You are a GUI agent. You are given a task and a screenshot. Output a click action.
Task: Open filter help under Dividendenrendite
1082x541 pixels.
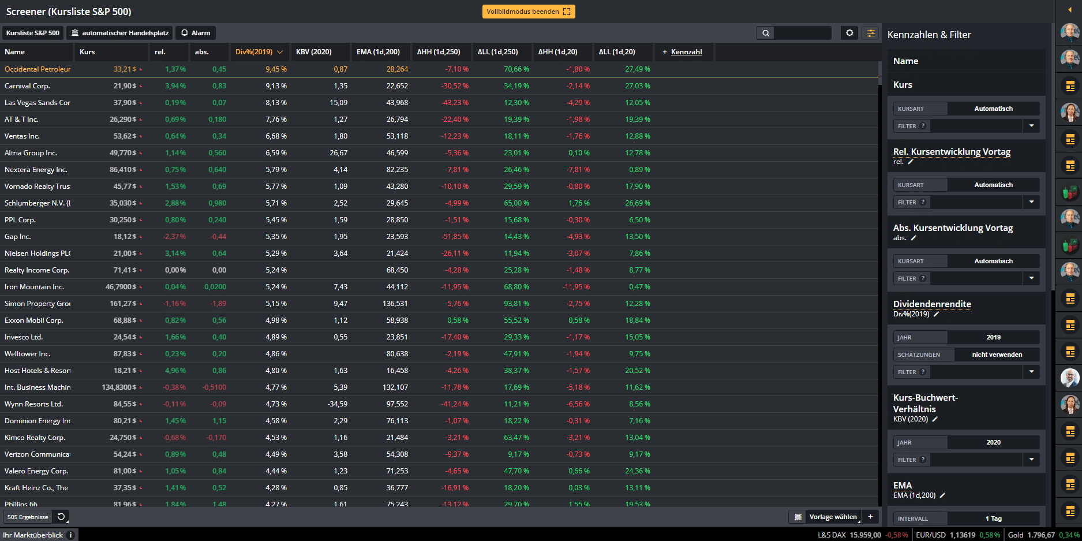923,372
